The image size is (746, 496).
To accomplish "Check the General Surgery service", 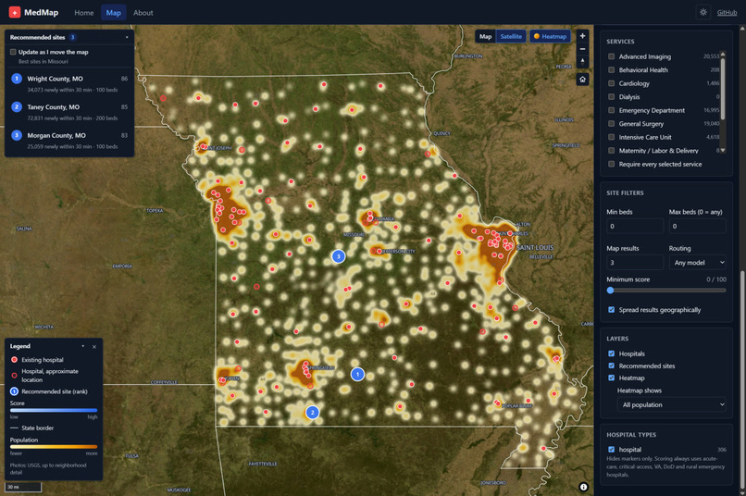I will click(612, 124).
